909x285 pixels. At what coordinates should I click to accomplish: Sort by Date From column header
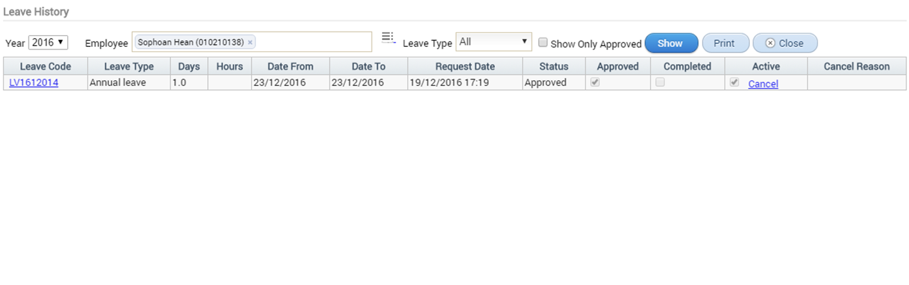tap(290, 66)
